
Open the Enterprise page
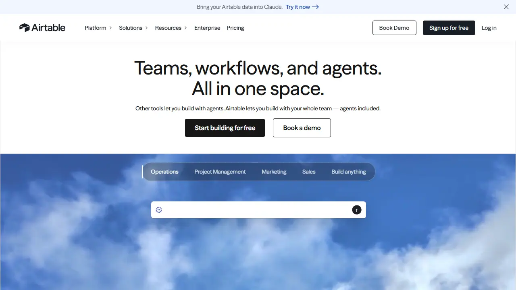[x=207, y=28]
